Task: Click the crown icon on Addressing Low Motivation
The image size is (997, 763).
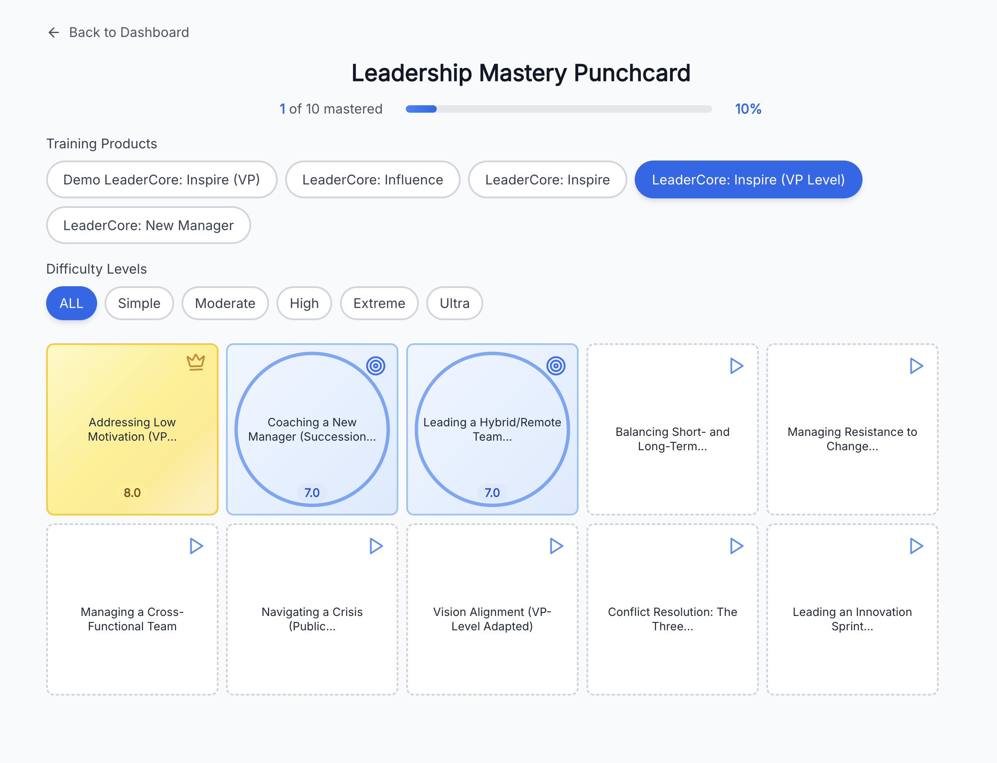Action: (195, 361)
